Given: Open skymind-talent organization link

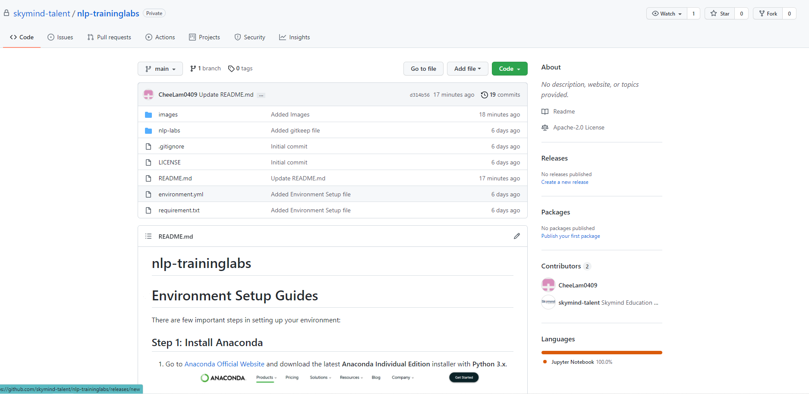Looking at the screenshot, I should click(41, 13).
